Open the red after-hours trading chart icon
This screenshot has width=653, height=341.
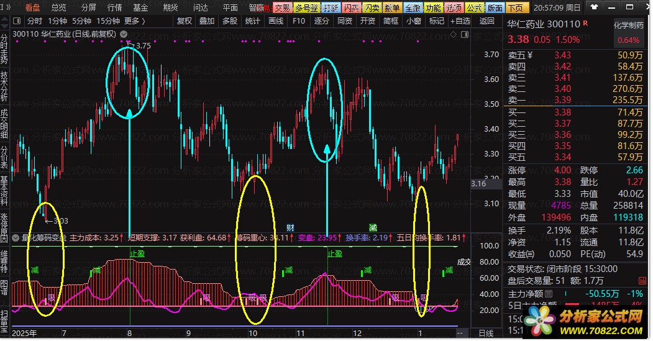[x=642, y=281]
